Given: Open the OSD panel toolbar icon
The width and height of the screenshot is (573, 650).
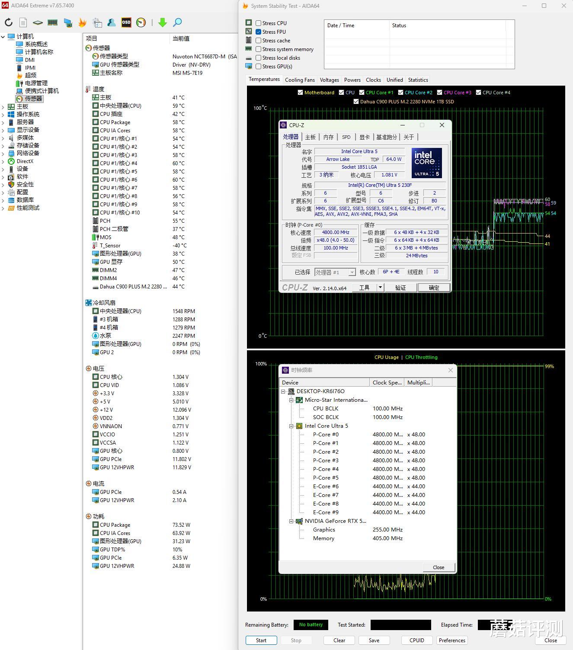Looking at the screenshot, I should [x=126, y=22].
